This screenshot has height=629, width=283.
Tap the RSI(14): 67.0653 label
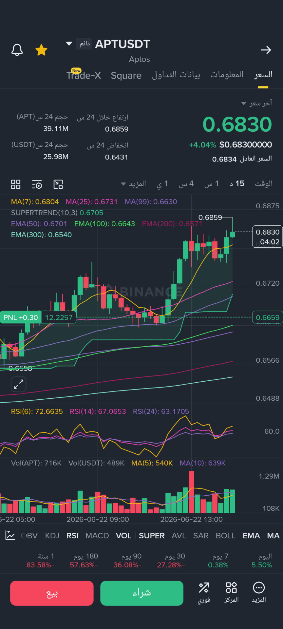tap(98, 411)
